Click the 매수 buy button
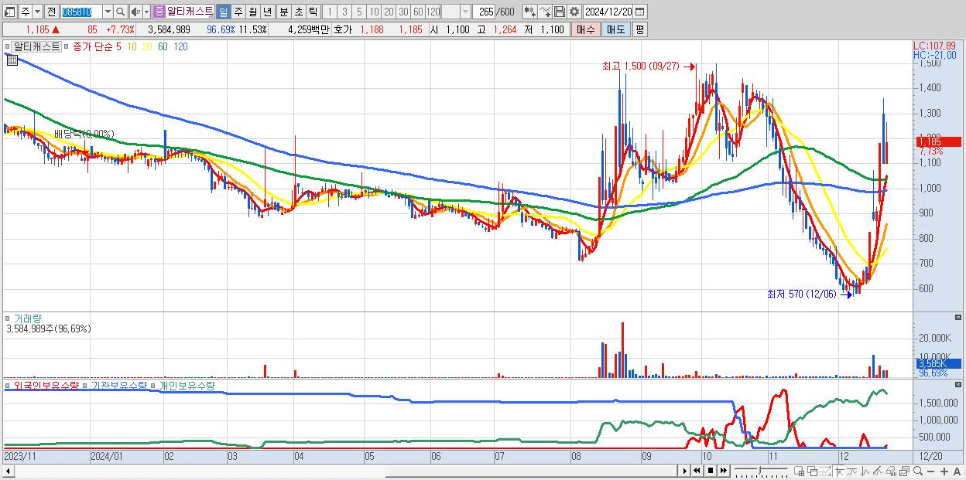Image resolution: width=966 pixels, height=480 pixels. coord(586,29)
